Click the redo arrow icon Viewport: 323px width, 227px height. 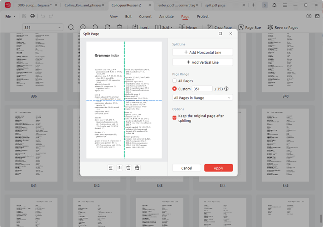51,16
